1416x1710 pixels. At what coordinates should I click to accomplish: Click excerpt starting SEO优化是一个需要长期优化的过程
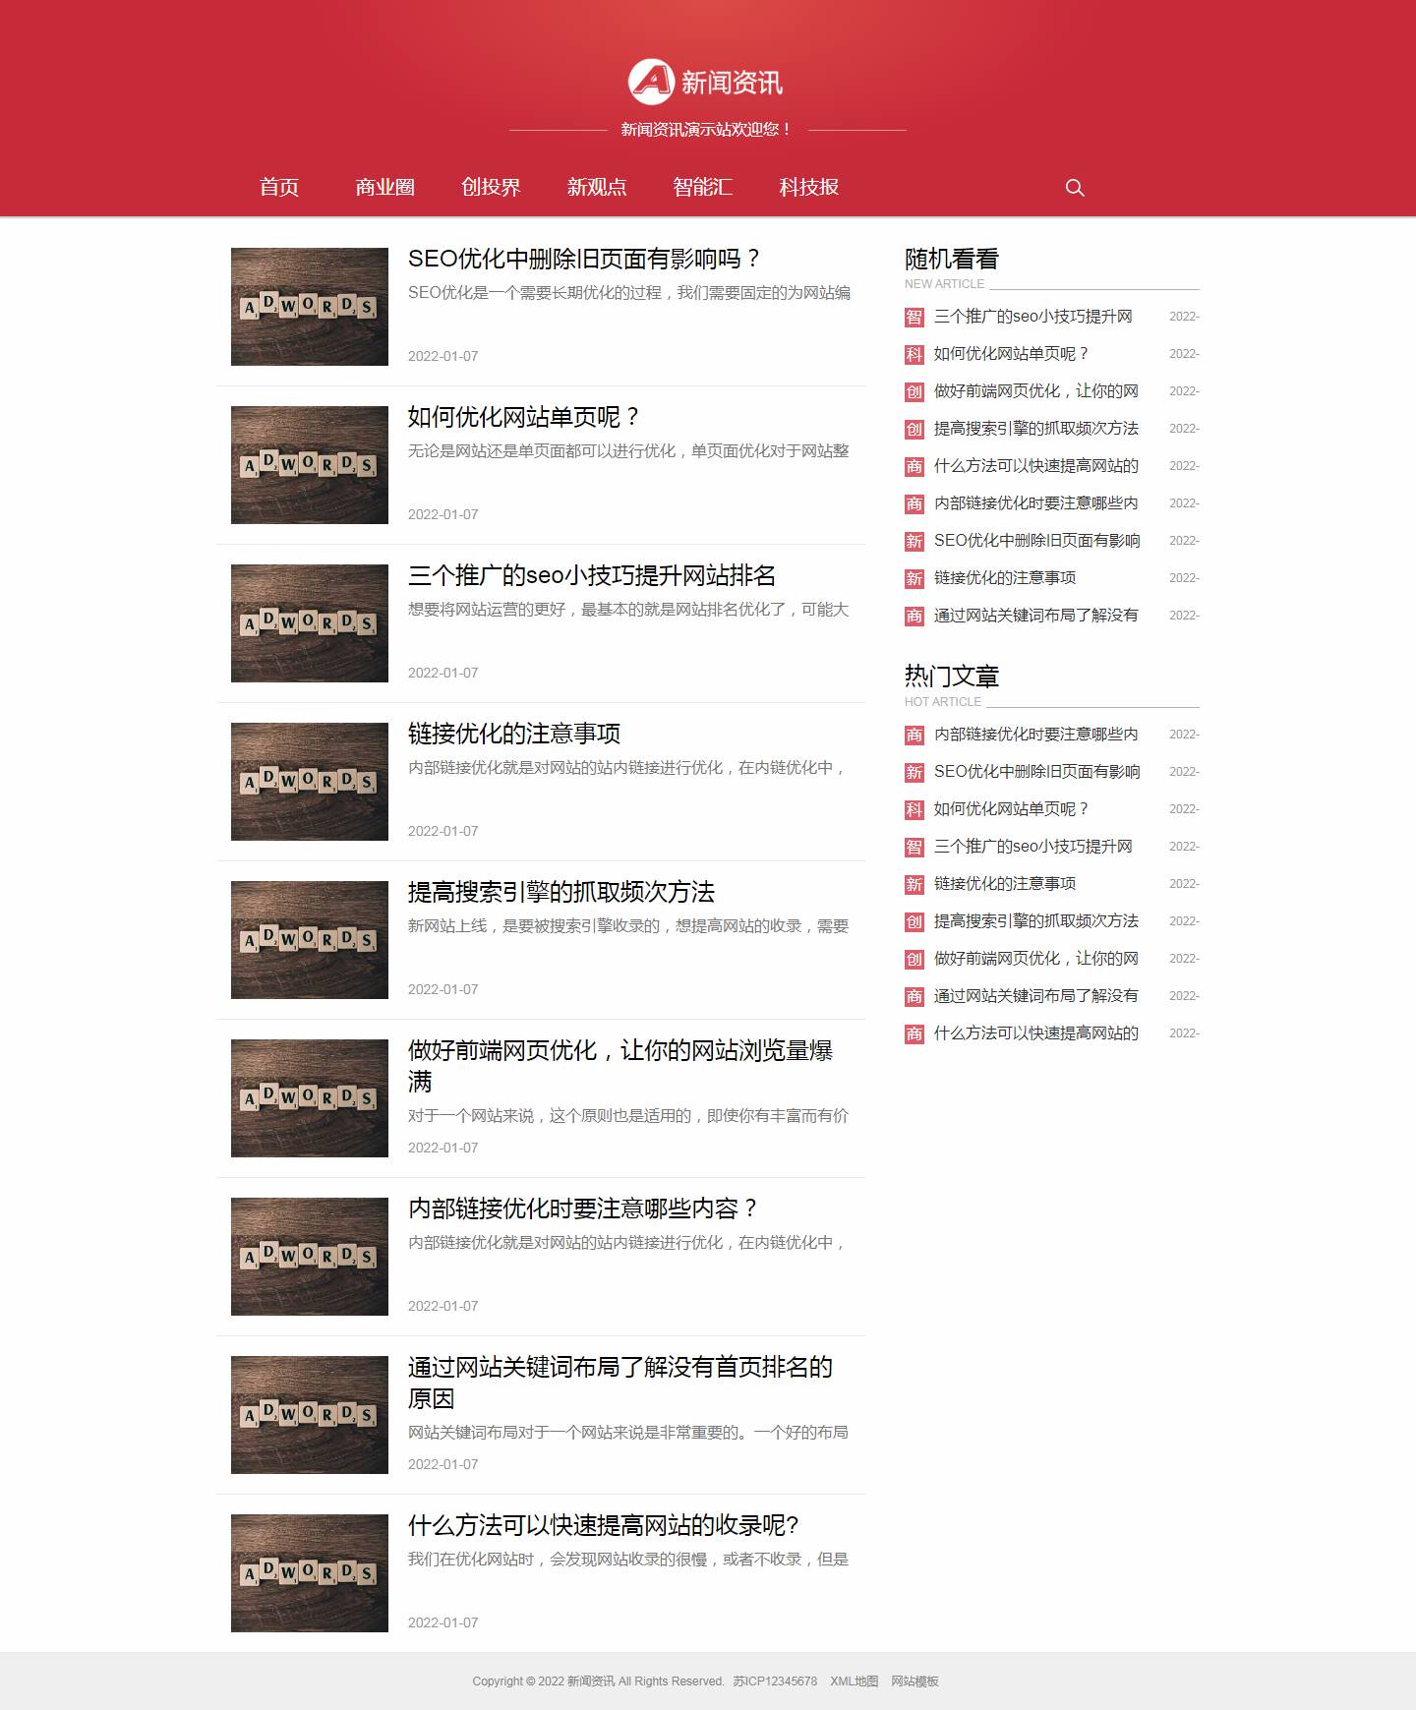coord(629,293)
